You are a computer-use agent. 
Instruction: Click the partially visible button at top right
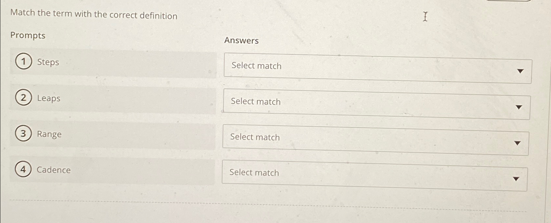(509, 2)
